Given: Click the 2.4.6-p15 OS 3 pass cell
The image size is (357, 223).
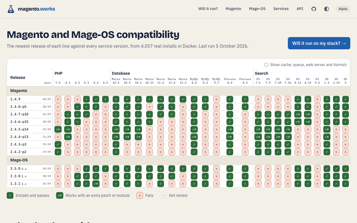Looking at the screenshot, I should 346,122.
